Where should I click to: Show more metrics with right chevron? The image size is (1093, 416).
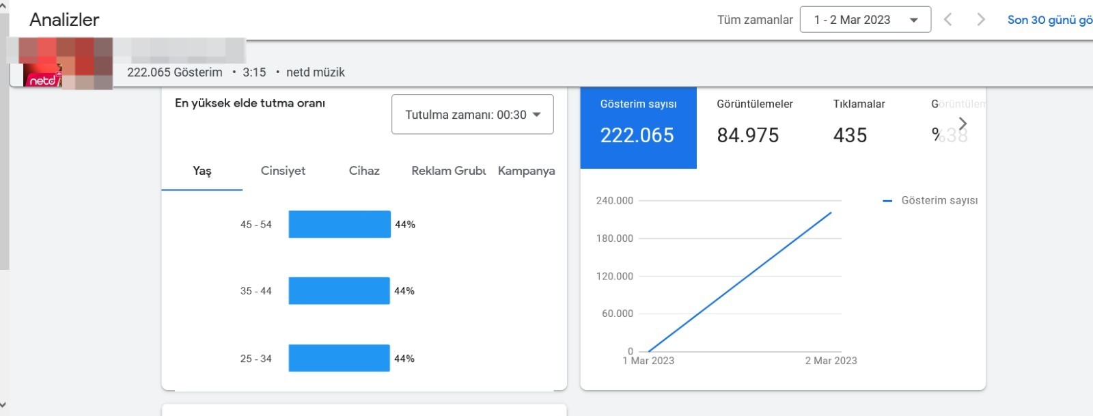click(x=963, y=124)
